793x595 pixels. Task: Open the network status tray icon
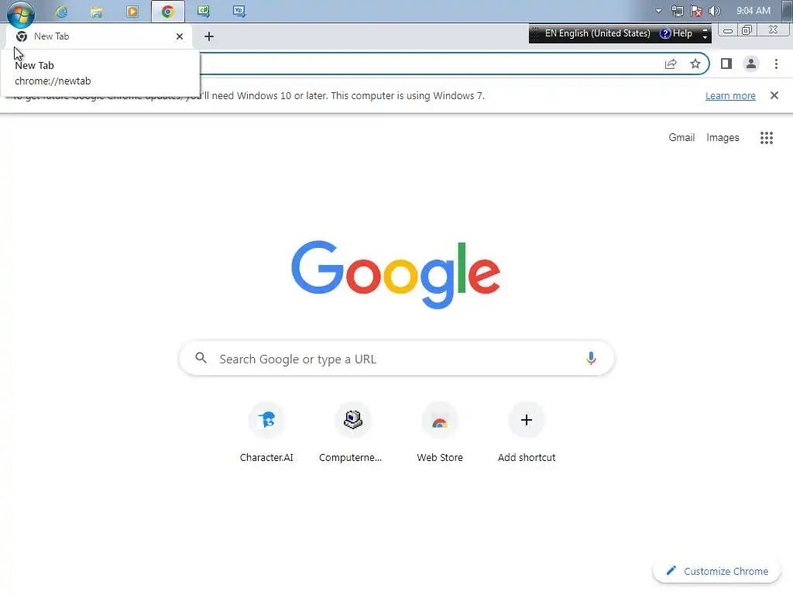click(x=677, y=11)
